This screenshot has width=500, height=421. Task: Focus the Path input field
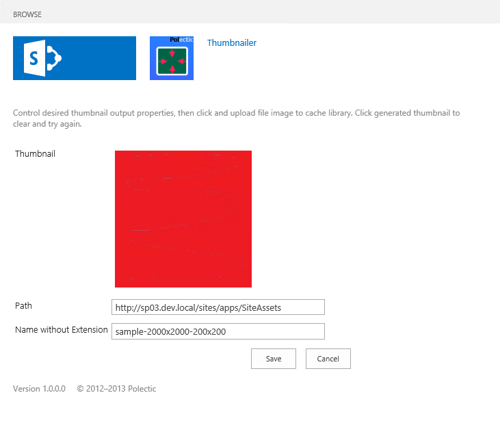tap(218, 307)
